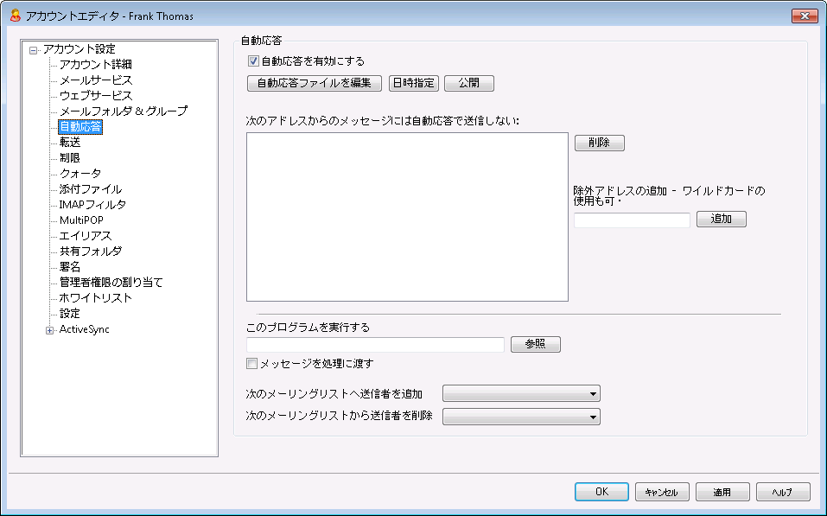This screenshot has width=827, height=516.
Task: Open the 送信者を削除 mailing list dropdown
Action: (x=520, y=417)
